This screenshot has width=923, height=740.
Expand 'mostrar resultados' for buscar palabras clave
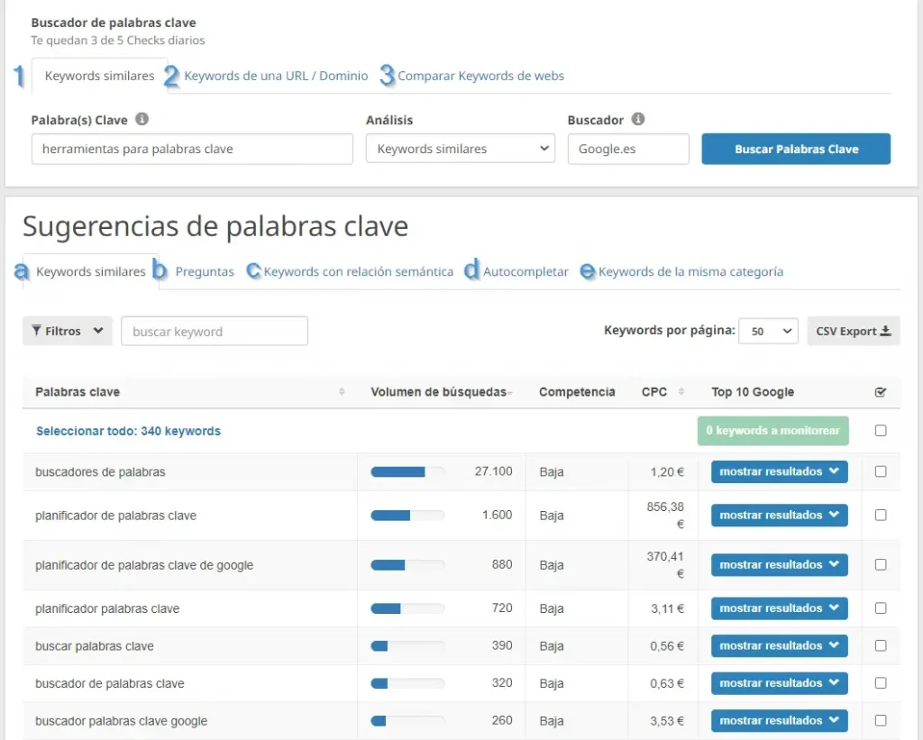tap(779, 645)
